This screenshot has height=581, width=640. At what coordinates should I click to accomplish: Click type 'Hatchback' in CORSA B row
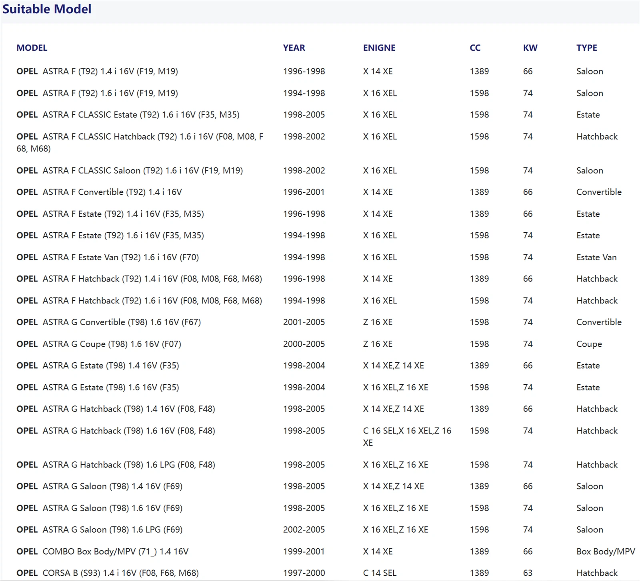click(597, 573)
